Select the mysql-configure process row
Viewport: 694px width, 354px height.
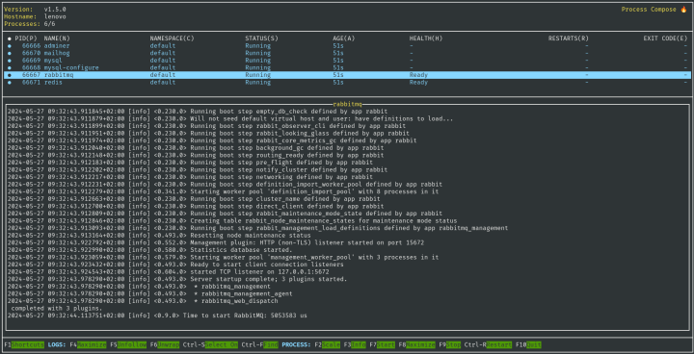coord(347,67)
